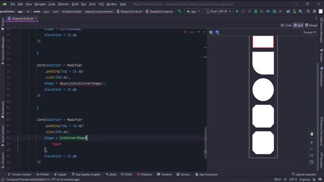Click the 4 spaces indent status entry
This screenshot has width=324, height=182.
tap(305, 179)
